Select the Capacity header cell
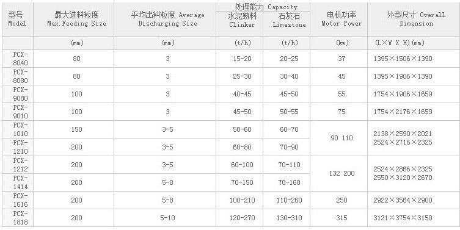 pyautogui.click(x=263, y=7)
